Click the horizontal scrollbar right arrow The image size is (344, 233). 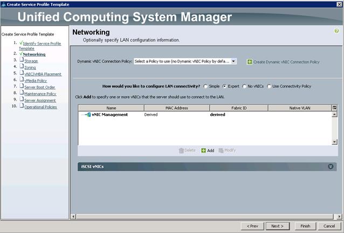tap(339, 216)
